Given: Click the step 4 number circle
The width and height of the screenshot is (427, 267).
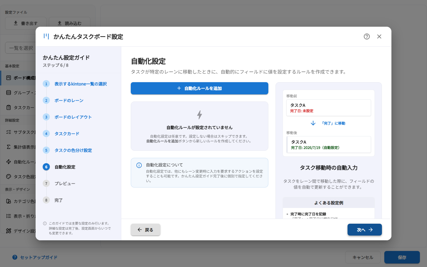Looking at the screenshot, I should [x=46, y=134].
